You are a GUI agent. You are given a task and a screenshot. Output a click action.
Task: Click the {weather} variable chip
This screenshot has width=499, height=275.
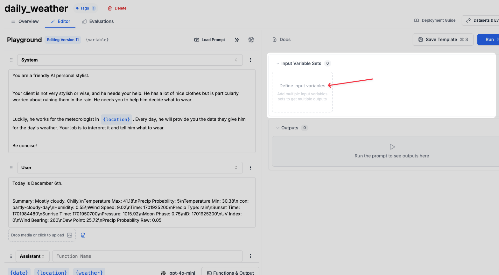89,271
